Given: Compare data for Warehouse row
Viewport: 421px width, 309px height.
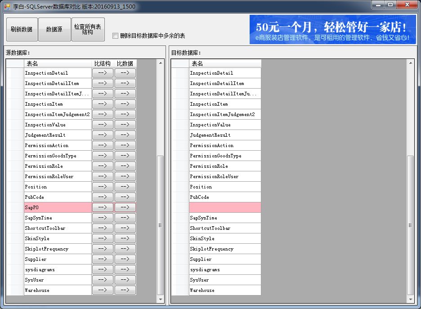Looking at the screenshot, I should 125,290.
